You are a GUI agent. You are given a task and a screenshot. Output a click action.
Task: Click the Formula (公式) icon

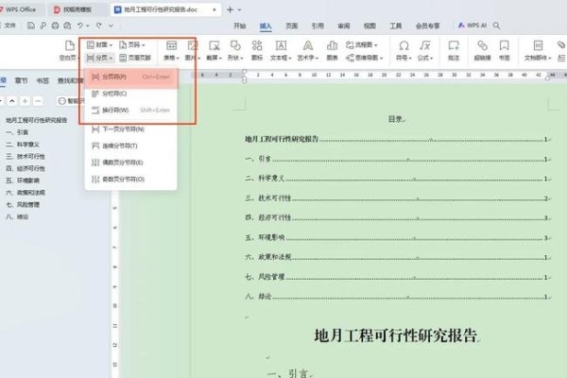[425, 45]
